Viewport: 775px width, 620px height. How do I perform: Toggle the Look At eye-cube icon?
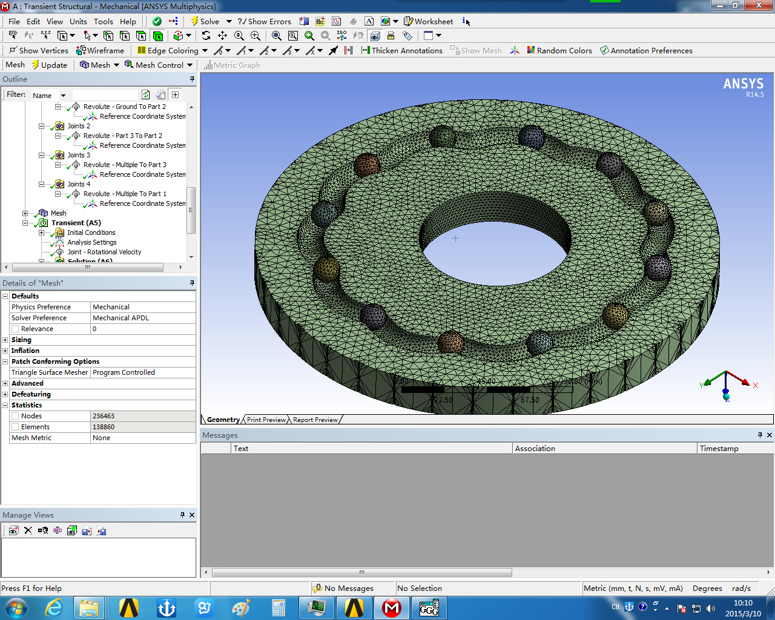click(x=375, y=36)
